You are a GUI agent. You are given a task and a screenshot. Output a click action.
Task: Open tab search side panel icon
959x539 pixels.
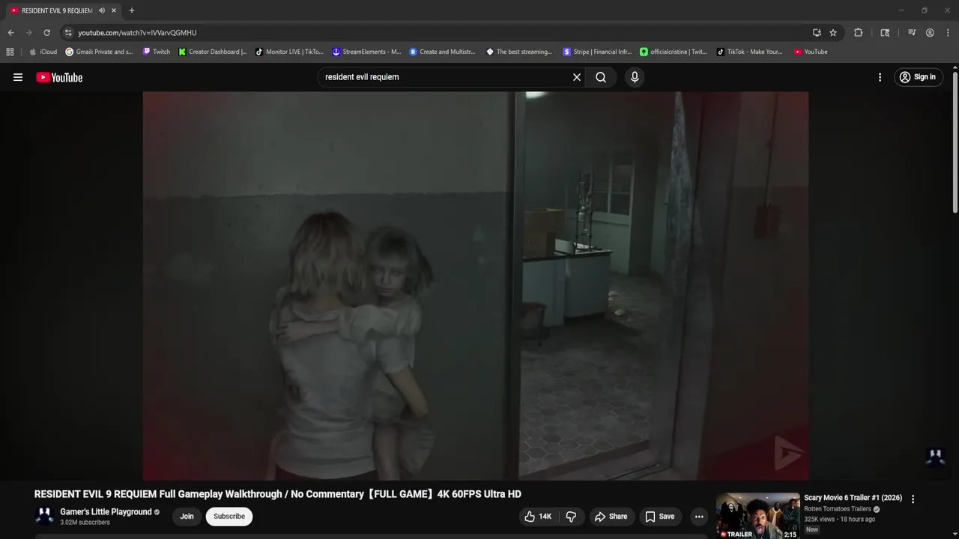point(885,33)
